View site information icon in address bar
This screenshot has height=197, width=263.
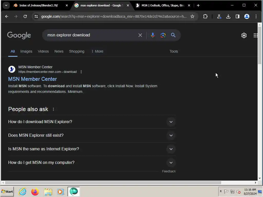tap(36, 16)
